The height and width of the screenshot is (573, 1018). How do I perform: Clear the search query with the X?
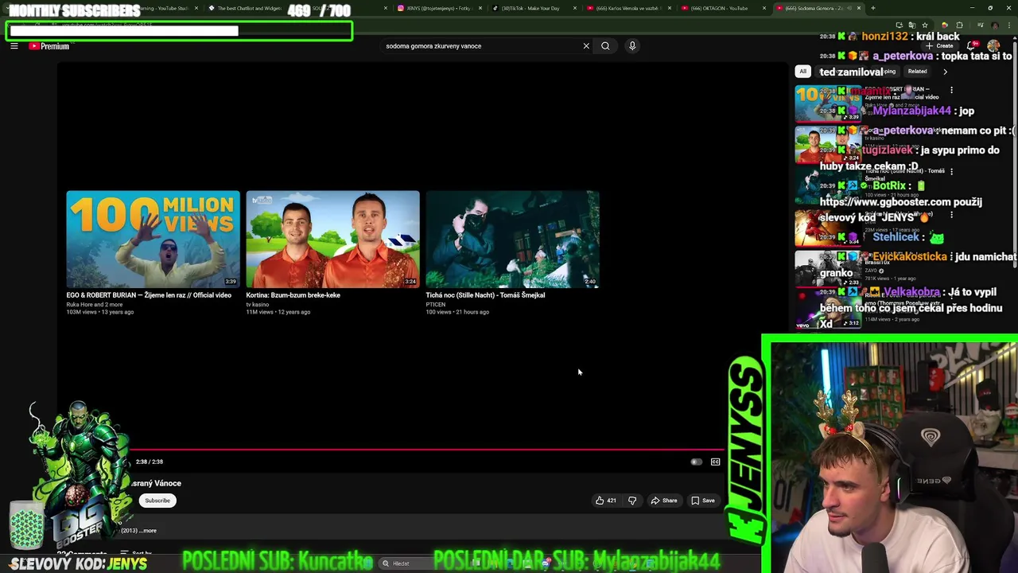(x=586, y=46)
